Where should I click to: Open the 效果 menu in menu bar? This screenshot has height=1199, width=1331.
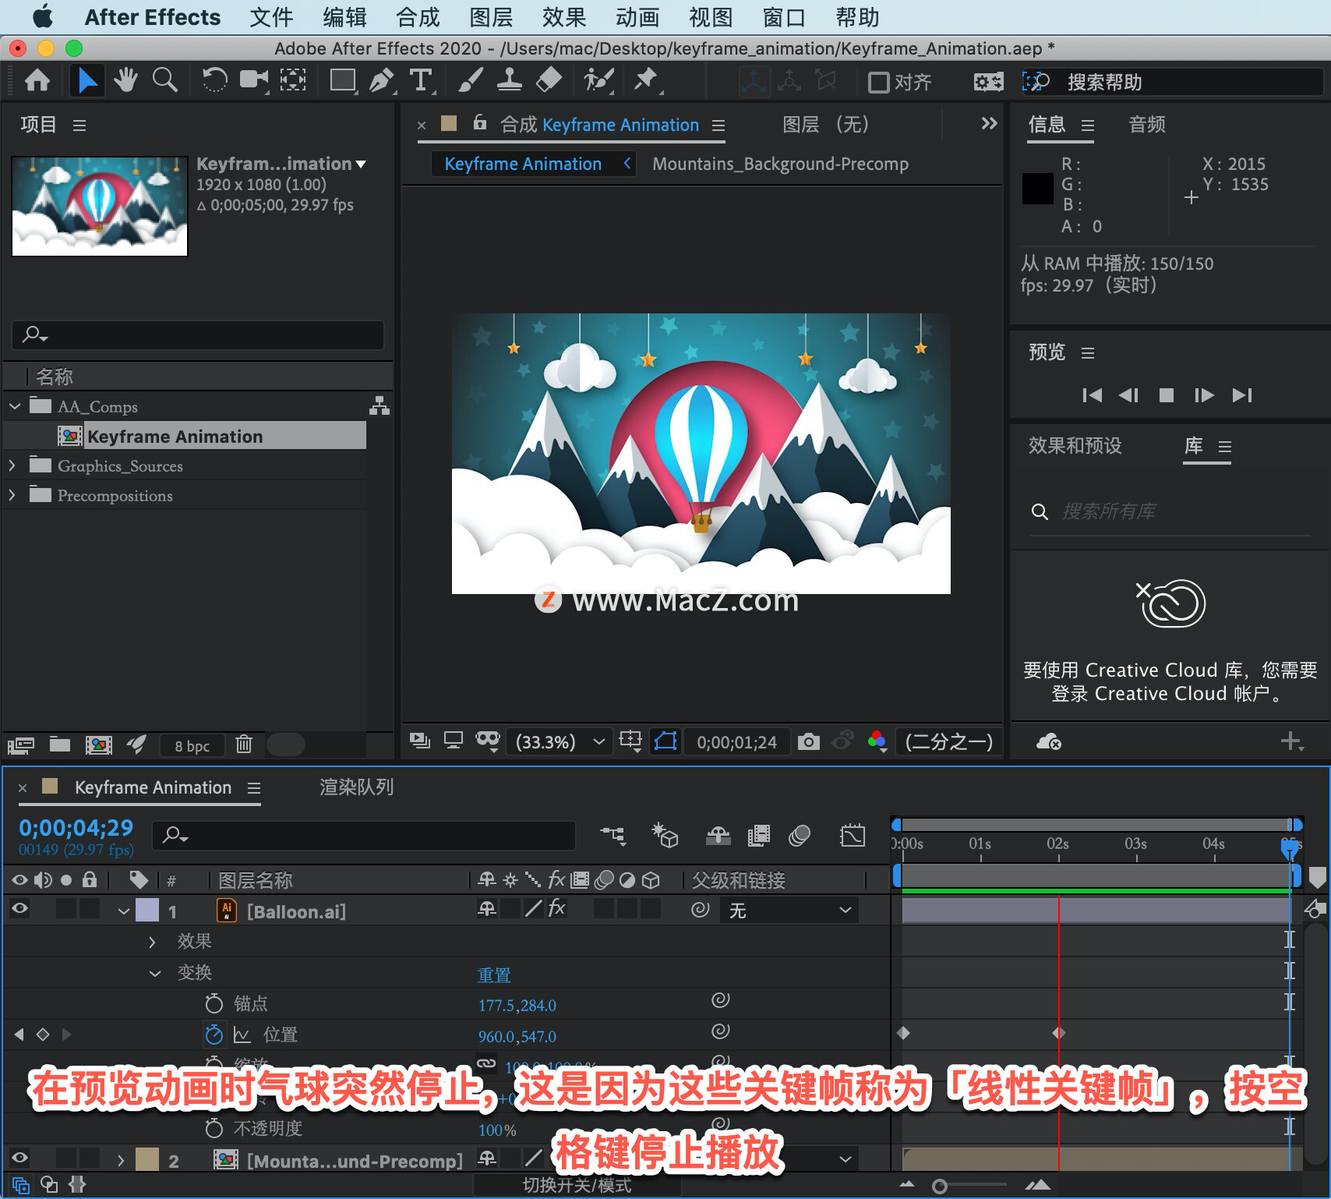564,17
